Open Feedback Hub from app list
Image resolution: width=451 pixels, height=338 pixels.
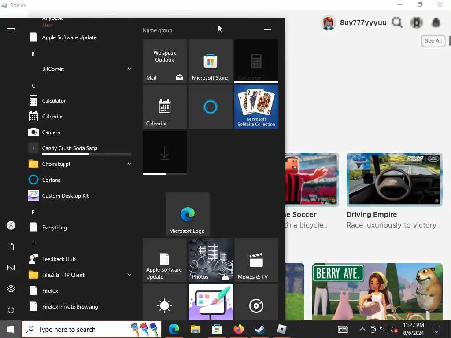pos(81,259)
